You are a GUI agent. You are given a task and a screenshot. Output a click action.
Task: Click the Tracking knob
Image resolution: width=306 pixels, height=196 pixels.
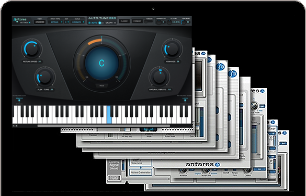coord(184,22)
